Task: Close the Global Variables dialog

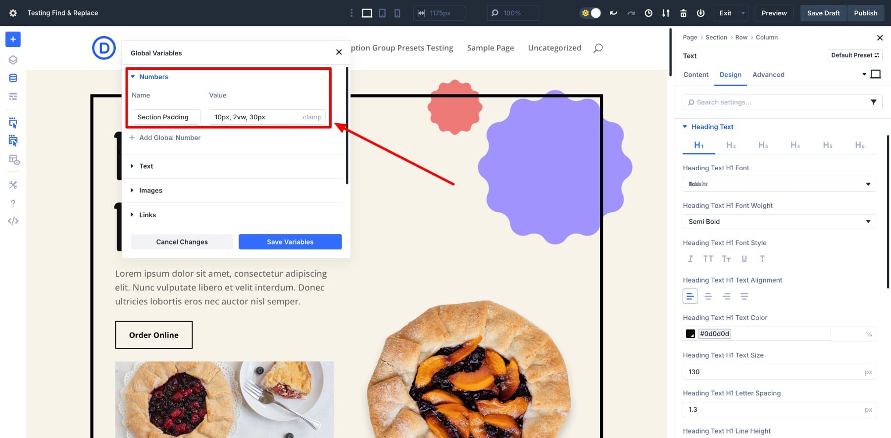Action: [x=339, y=52]
